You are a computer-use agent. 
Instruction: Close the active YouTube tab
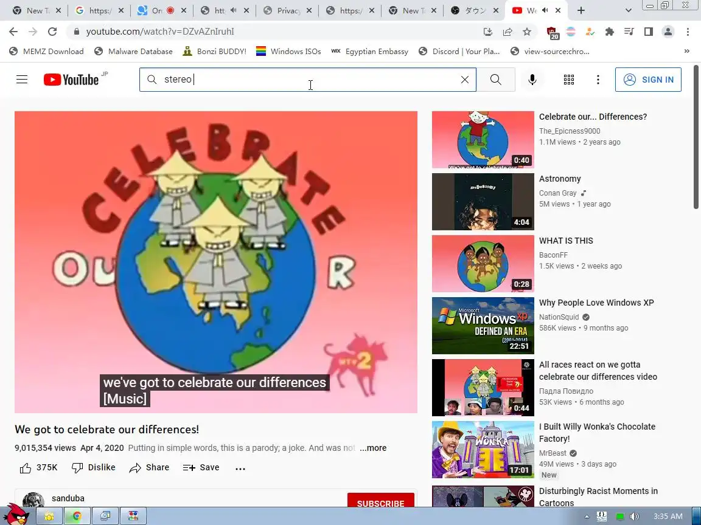click(557, 10)
